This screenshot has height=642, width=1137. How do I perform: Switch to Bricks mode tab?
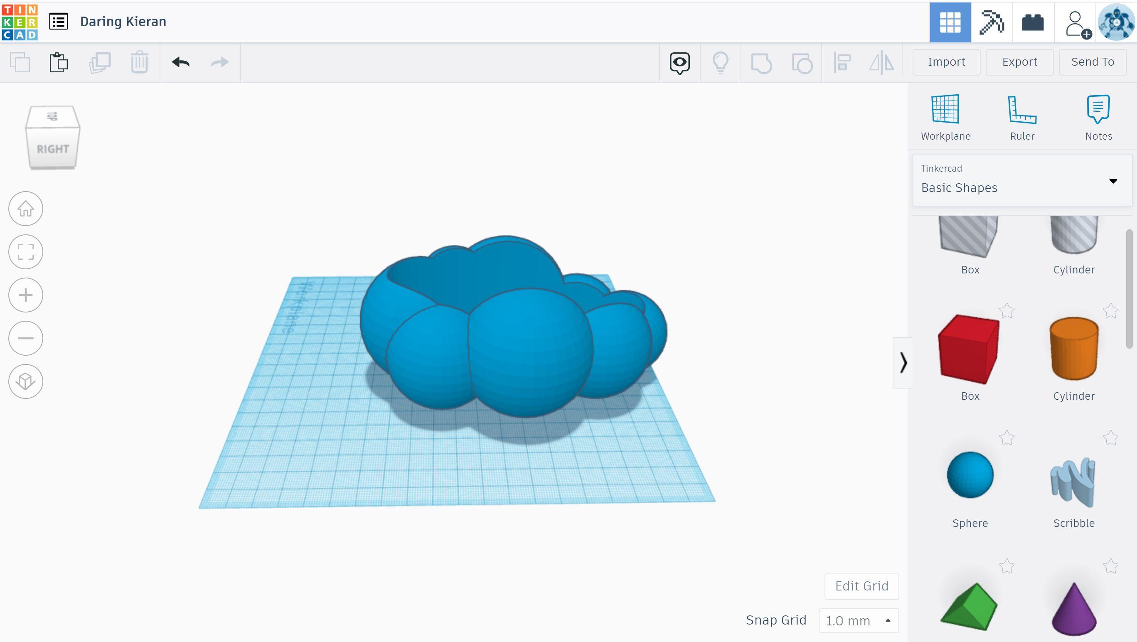(x=1033, y=22)
